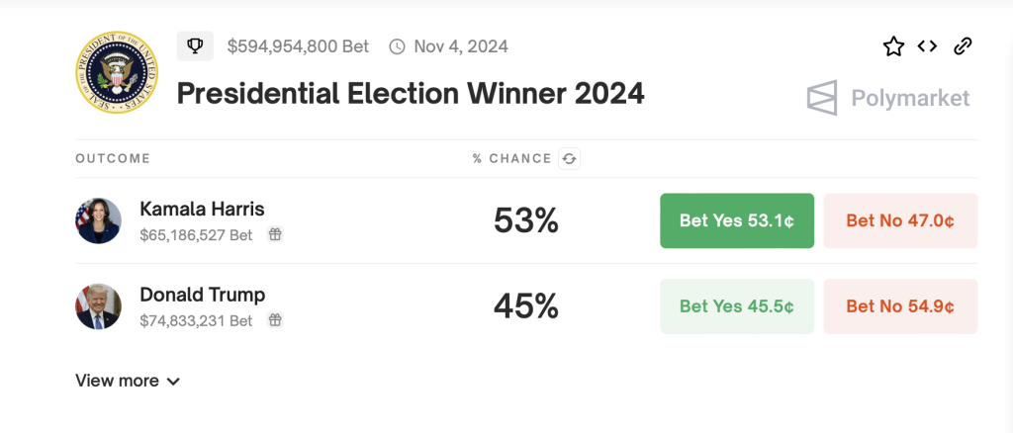Copy the market link icon
This screenshot has width=1013, height=433.
click(x=963, y=46)
